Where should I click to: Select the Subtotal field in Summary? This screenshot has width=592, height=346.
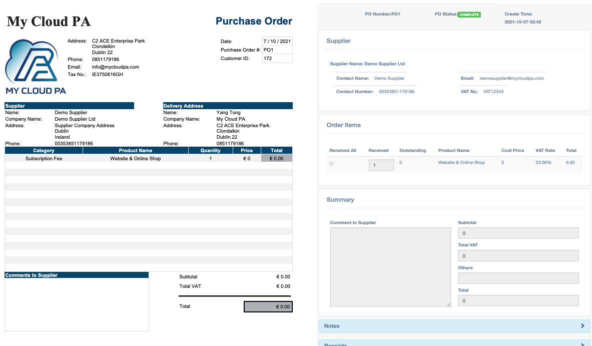click(518, 233)
